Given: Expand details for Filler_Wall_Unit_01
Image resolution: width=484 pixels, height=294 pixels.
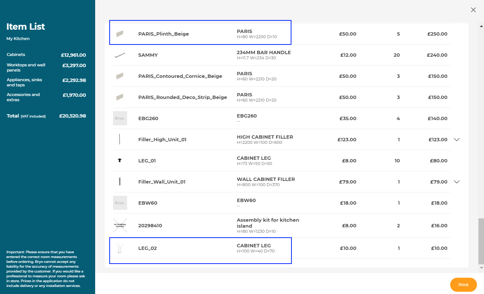Looking at the screenshot, I should click(456, 182).
